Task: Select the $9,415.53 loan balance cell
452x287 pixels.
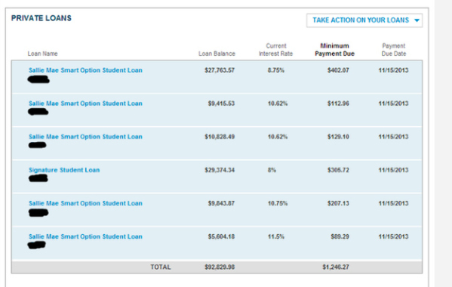Action: pos(221,103)
